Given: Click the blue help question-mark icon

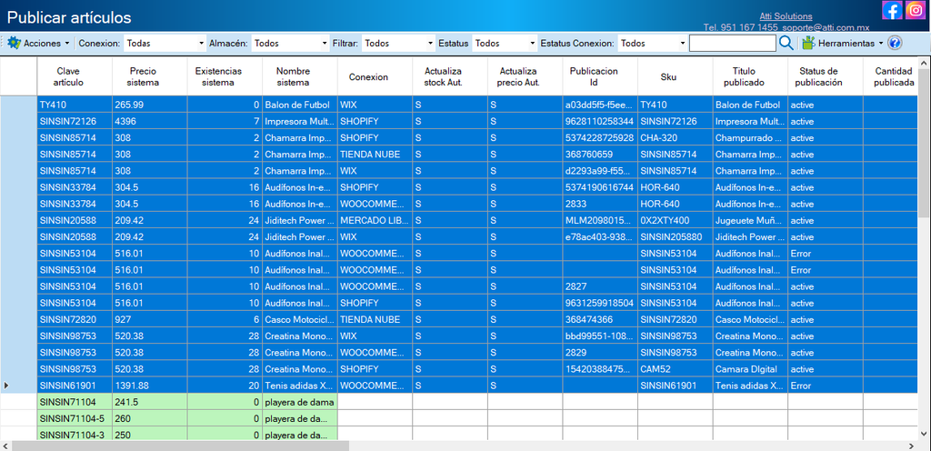Looking at the screenshot, I should pyautogui.click(x=895, y=43).
